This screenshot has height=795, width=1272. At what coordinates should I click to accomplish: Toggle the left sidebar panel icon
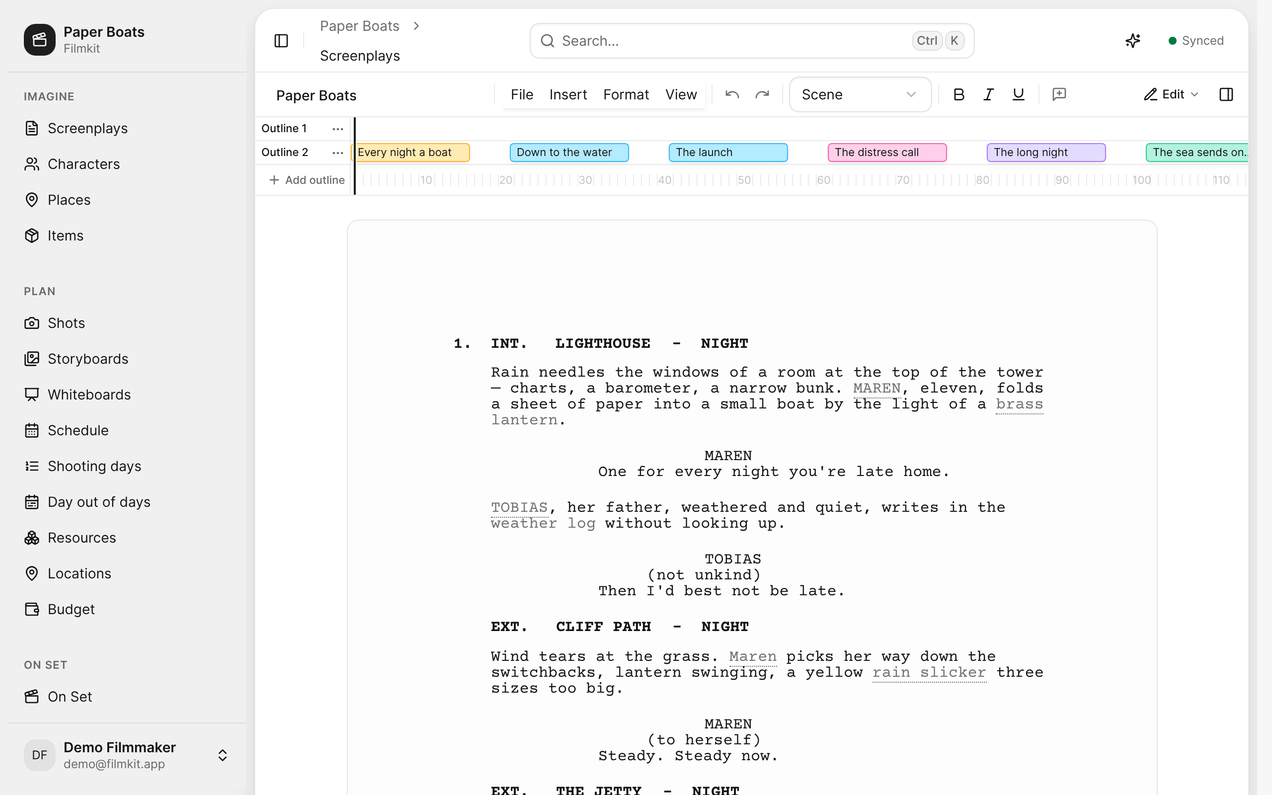(x=281, y=40)
